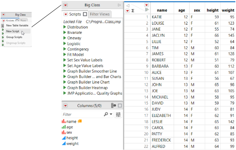This screenshot has height=150, width=236.
Task: Click the Locked File path text
Action: 103,22
